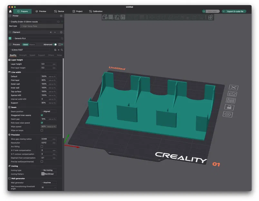Viewport: 259px width, 201px height.
Task: Open Printer settings gear icon
Action: pyautogui.click(x=61, y=16)
